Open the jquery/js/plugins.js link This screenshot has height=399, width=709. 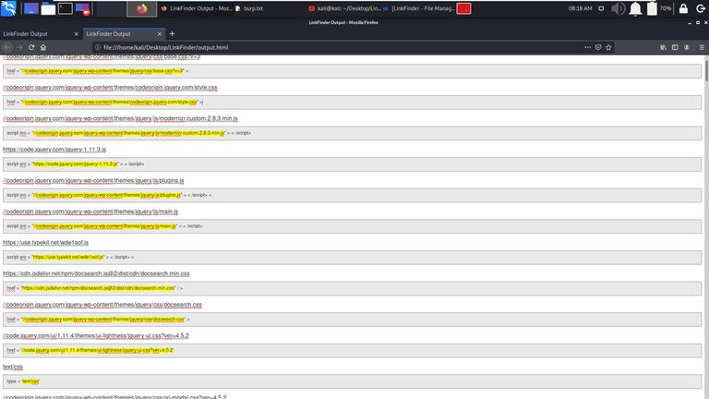tap(93, 180)
